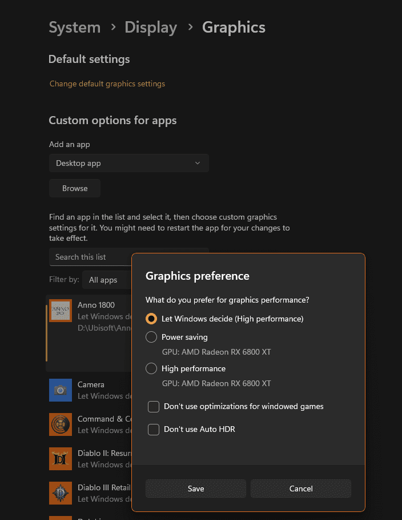The width and height of the screenshot is (402, 520).
Task: Check the Don't use Auto HDR box
Action: tap(154, 430)
